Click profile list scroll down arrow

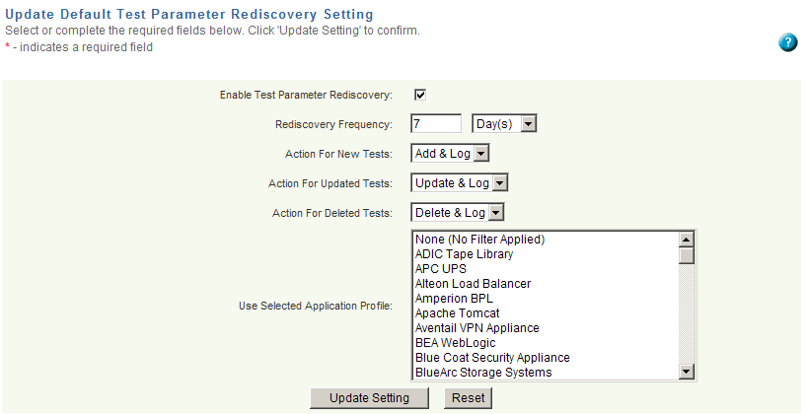[x=687, y=372]
